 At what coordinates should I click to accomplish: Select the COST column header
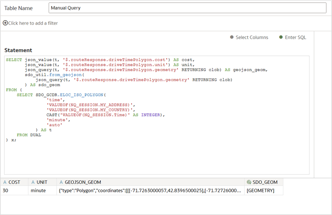(15, 182)
